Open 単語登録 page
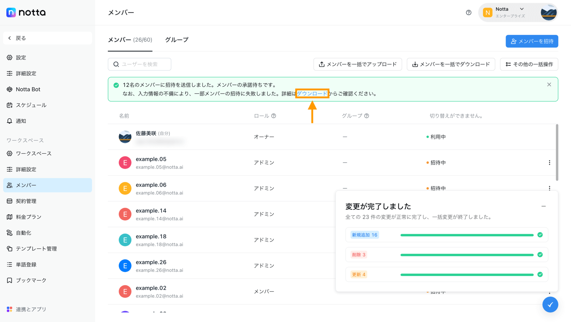Image resolution: width=571 pixels, height=322 pixels. pos(48,265)
